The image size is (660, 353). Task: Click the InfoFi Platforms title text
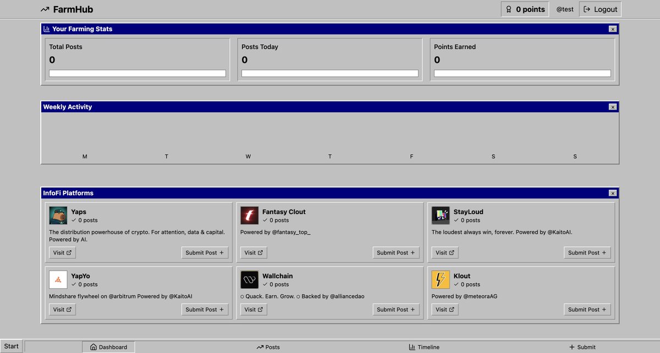coord(68,193)
